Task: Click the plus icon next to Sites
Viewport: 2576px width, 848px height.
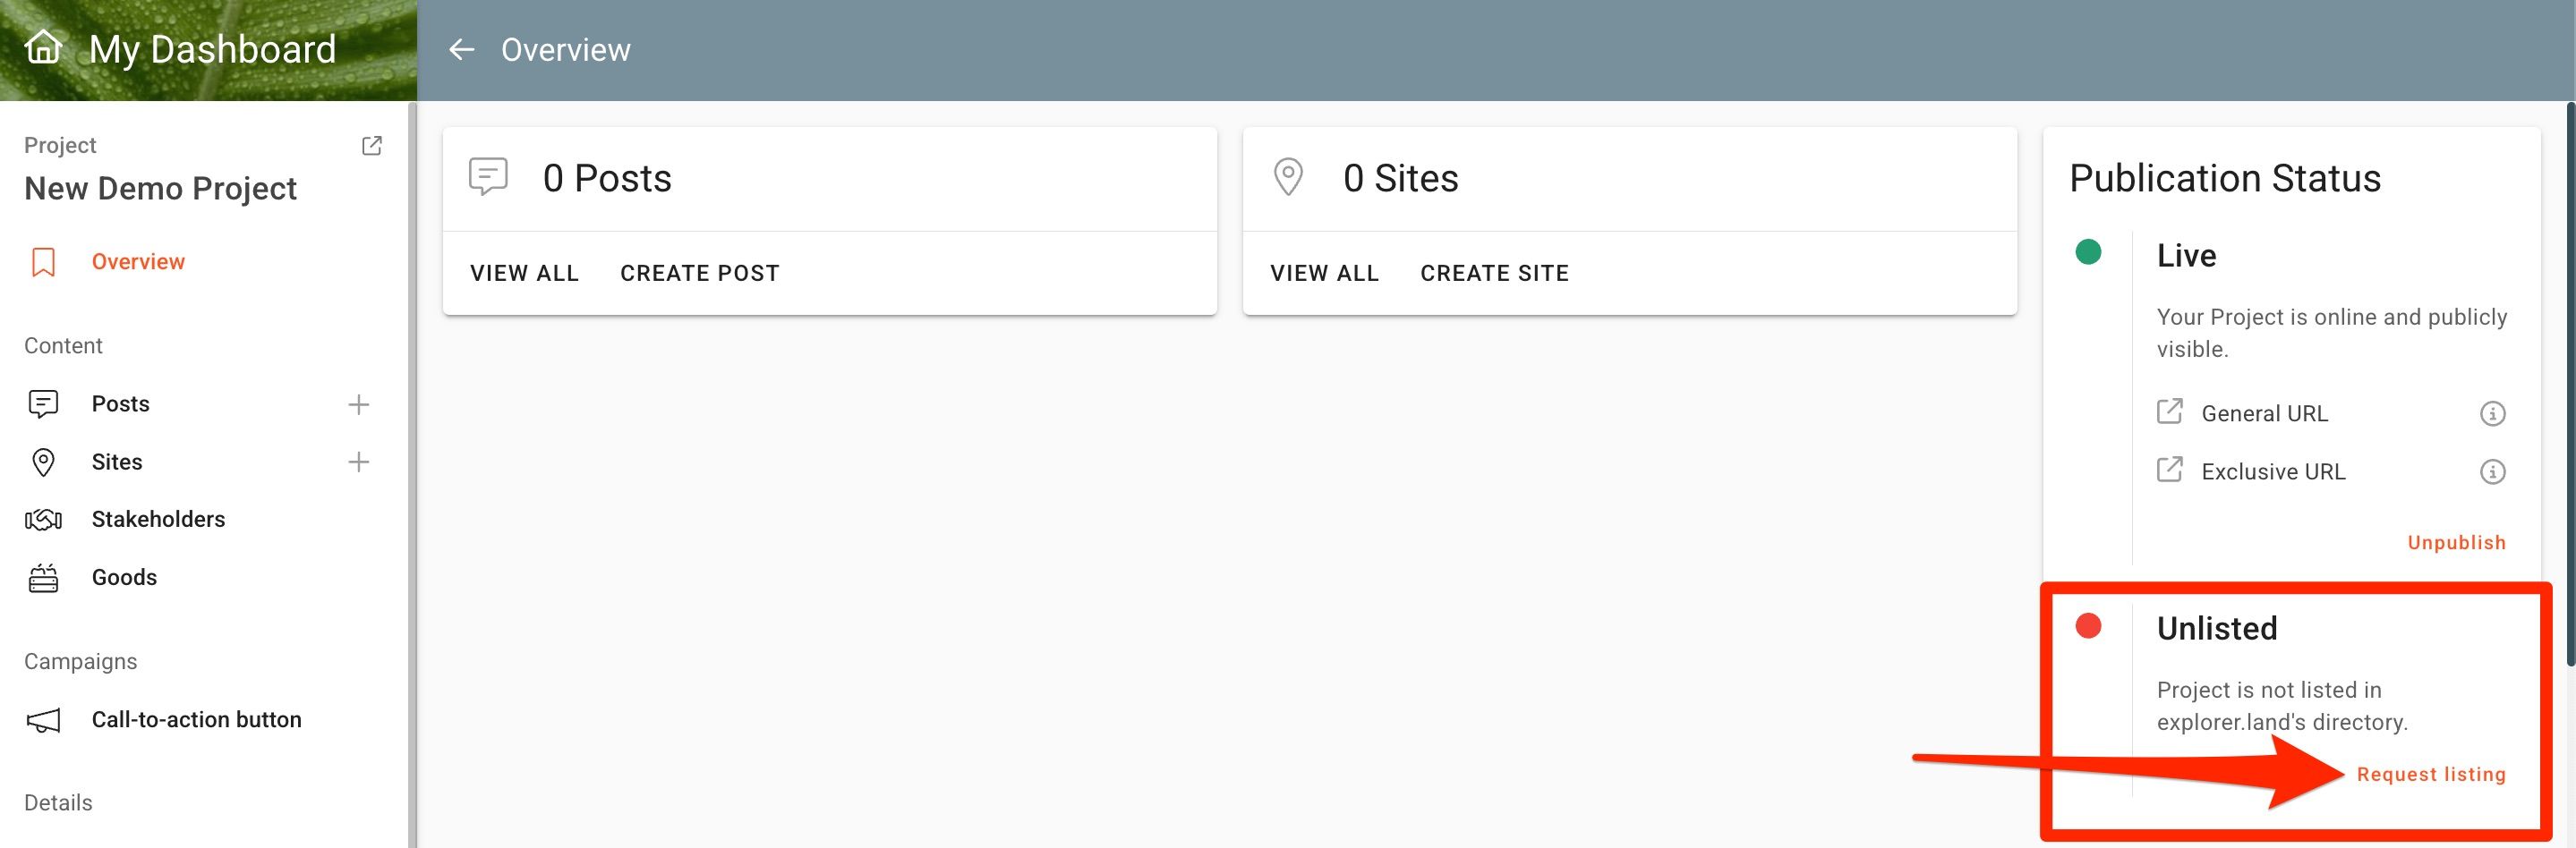Action: 358,462
